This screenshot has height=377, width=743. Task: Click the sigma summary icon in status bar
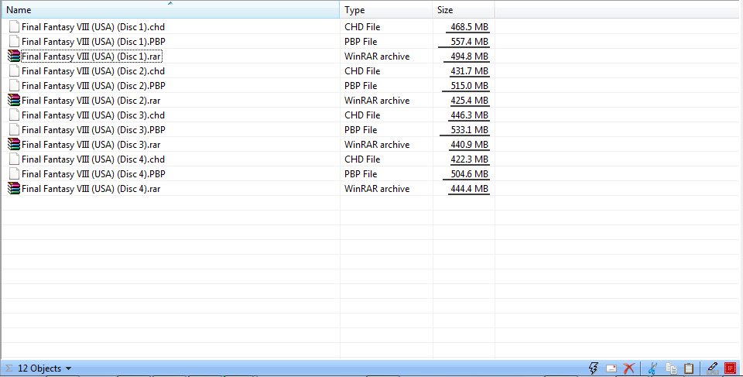click(9, 368)
